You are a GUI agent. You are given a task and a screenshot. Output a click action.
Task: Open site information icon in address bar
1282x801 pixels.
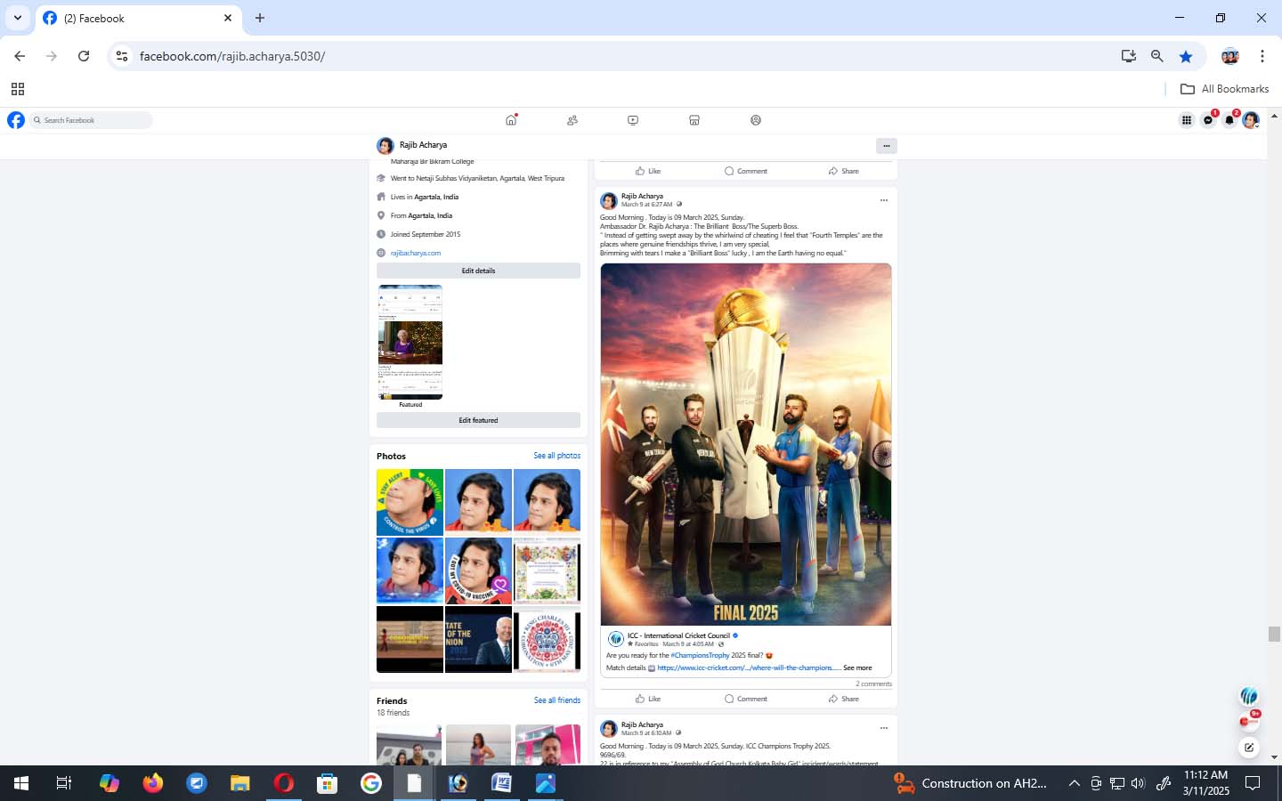[x=122, y=56]
